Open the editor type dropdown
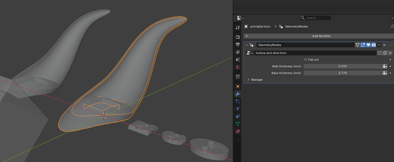 coord(240,18)
